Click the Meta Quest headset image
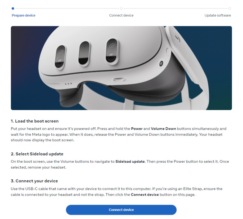 121,68
